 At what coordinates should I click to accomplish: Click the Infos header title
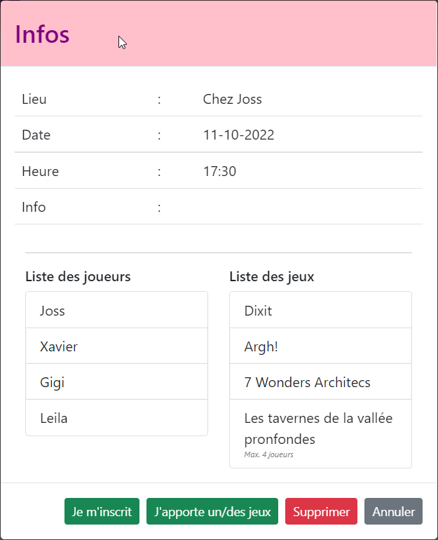tap(42, 34)
